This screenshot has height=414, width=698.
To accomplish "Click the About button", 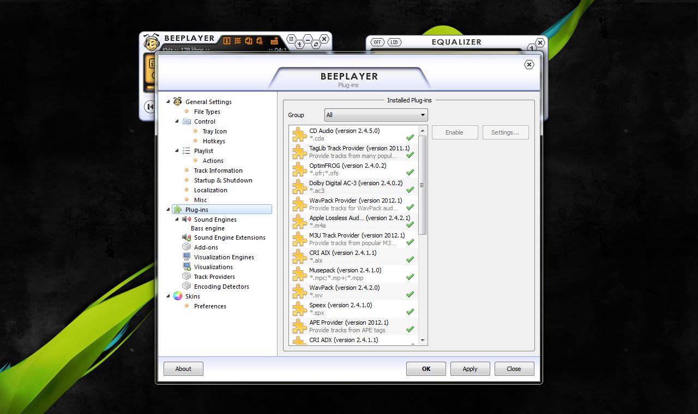I will (x=183, y=369).
